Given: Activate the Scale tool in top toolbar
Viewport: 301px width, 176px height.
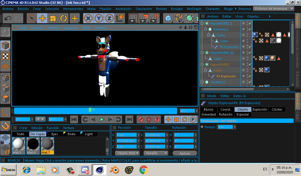Looking at the screenshot, I should point(53,18).
